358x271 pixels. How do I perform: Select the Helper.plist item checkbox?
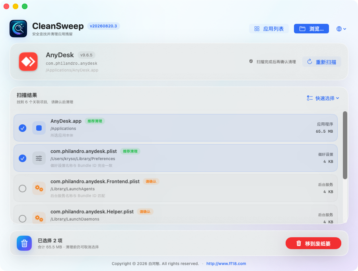(22, 219)
